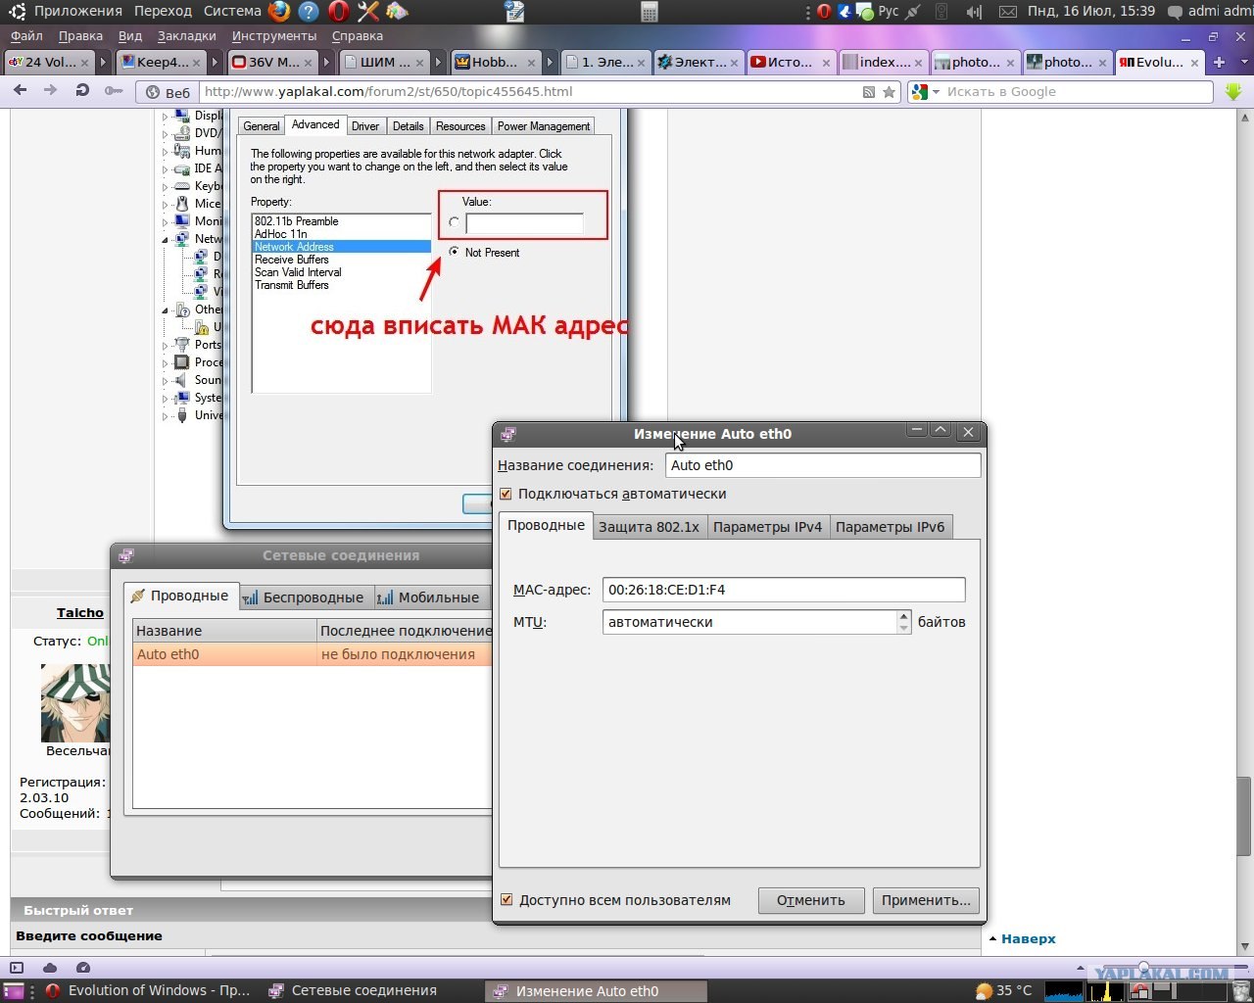Image resolution: width=1254 pixels, height=1003 pixels.
Task: Click the Firefox launcher icon in top panel
Action: point(279,12)
